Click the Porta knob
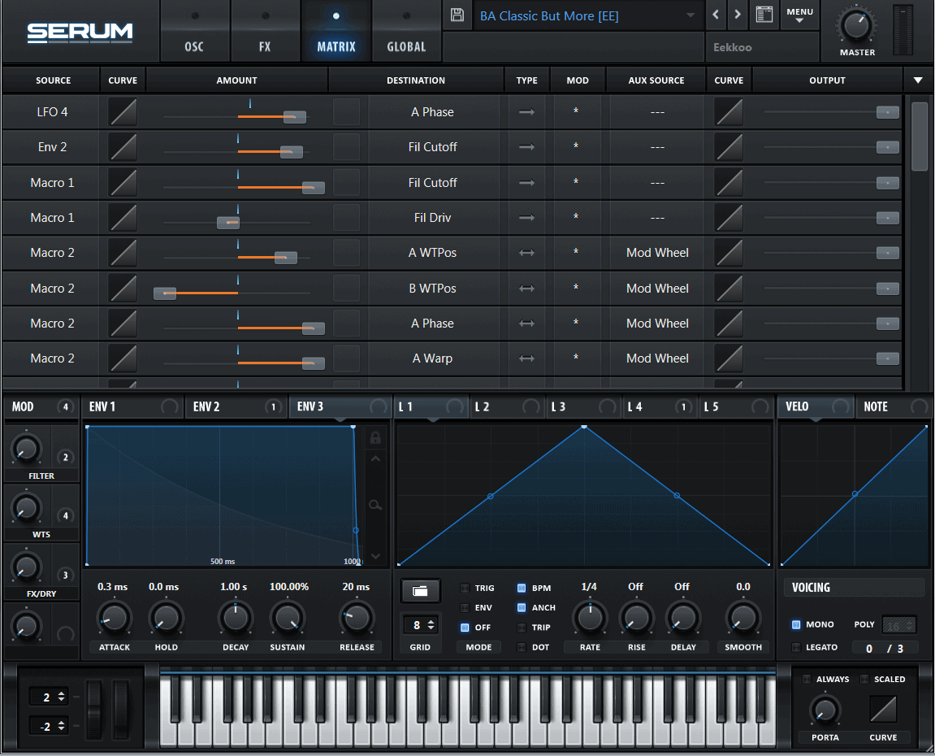The width and height of the screenshot is (935, 756). [x=825, y=710]
